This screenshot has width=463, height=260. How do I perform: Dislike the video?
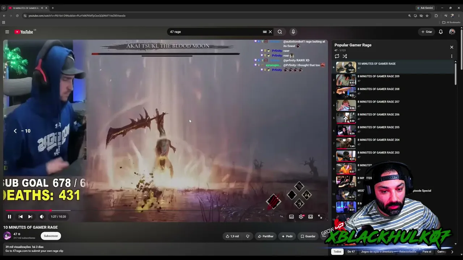[248, 236]
